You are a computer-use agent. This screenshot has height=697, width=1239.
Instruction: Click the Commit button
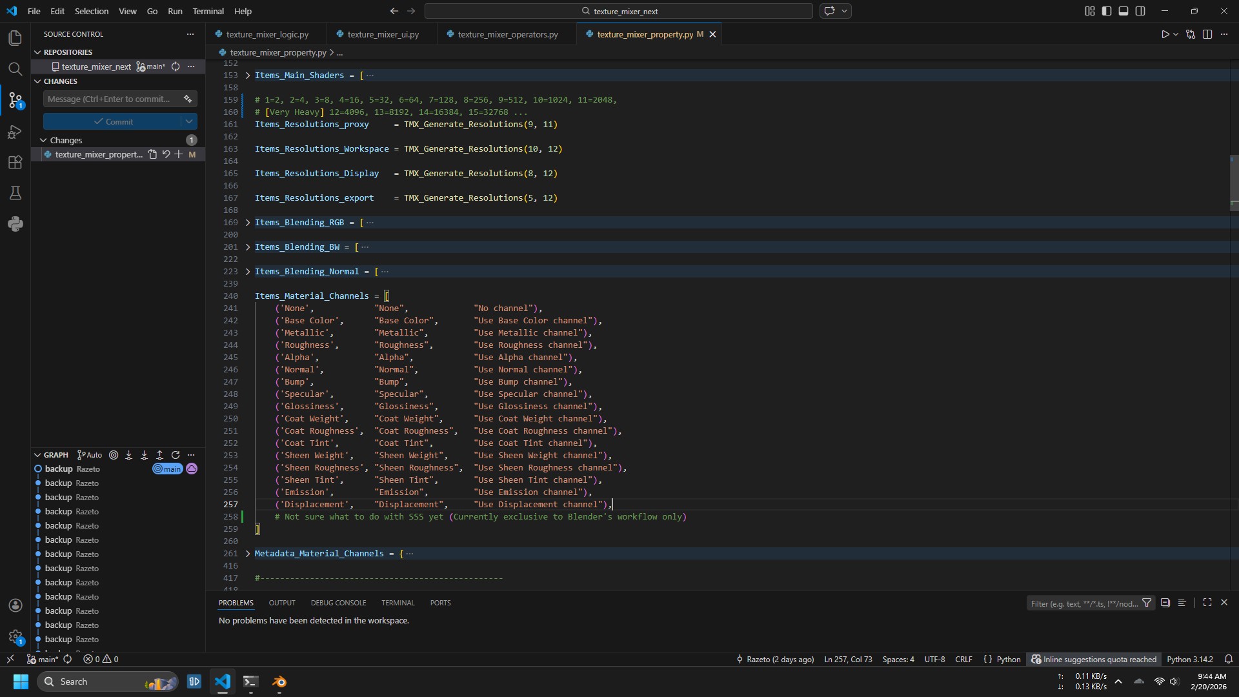[112, 121]
